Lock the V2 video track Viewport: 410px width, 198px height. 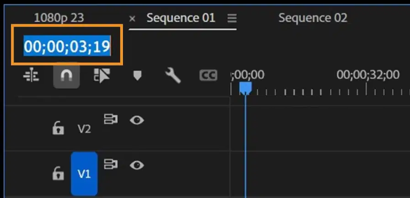[58, 128]
